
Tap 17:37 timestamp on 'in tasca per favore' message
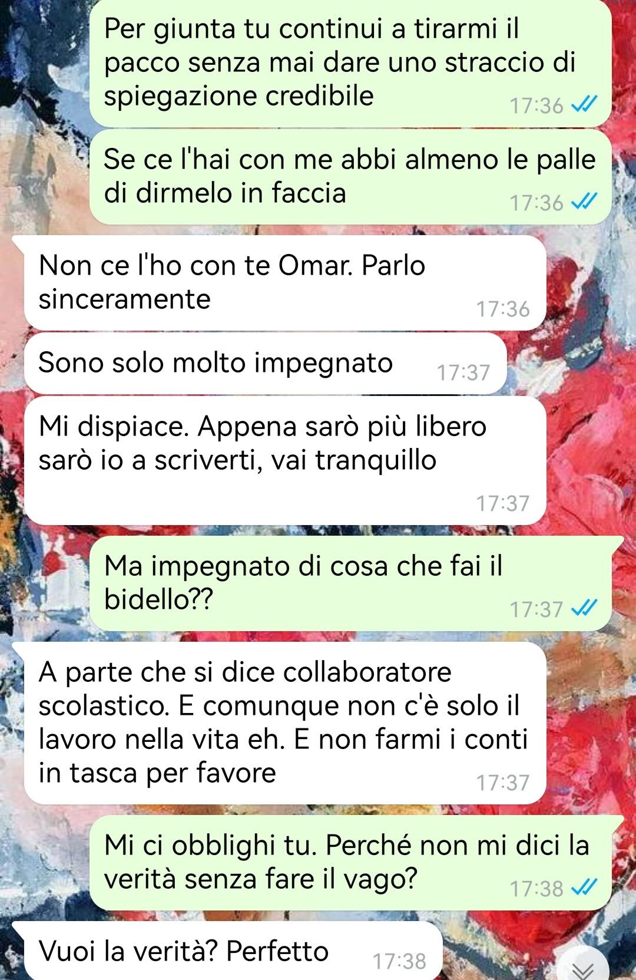coord(503,783)
